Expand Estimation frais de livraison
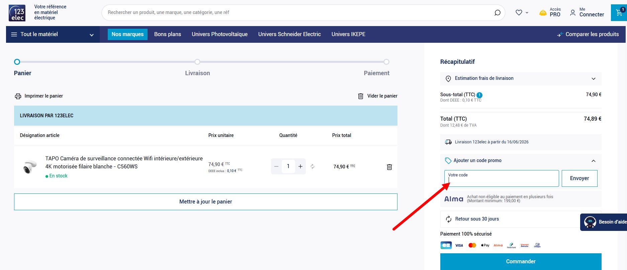This screenshot has width=627, height=270. click(x=521, y=79)
